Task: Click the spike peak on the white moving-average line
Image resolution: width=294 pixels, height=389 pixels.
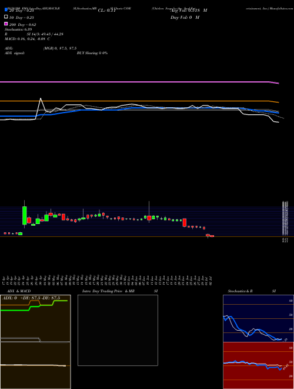Action: (41, 99)
